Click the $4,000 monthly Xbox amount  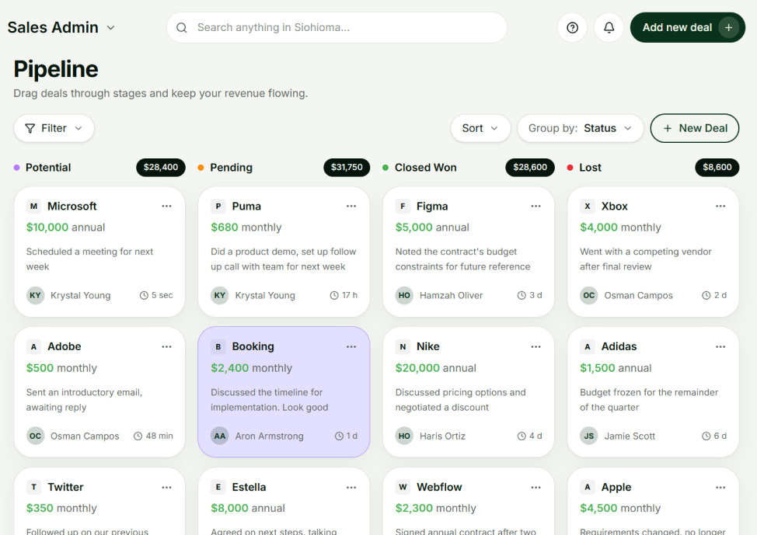[620, 228]
